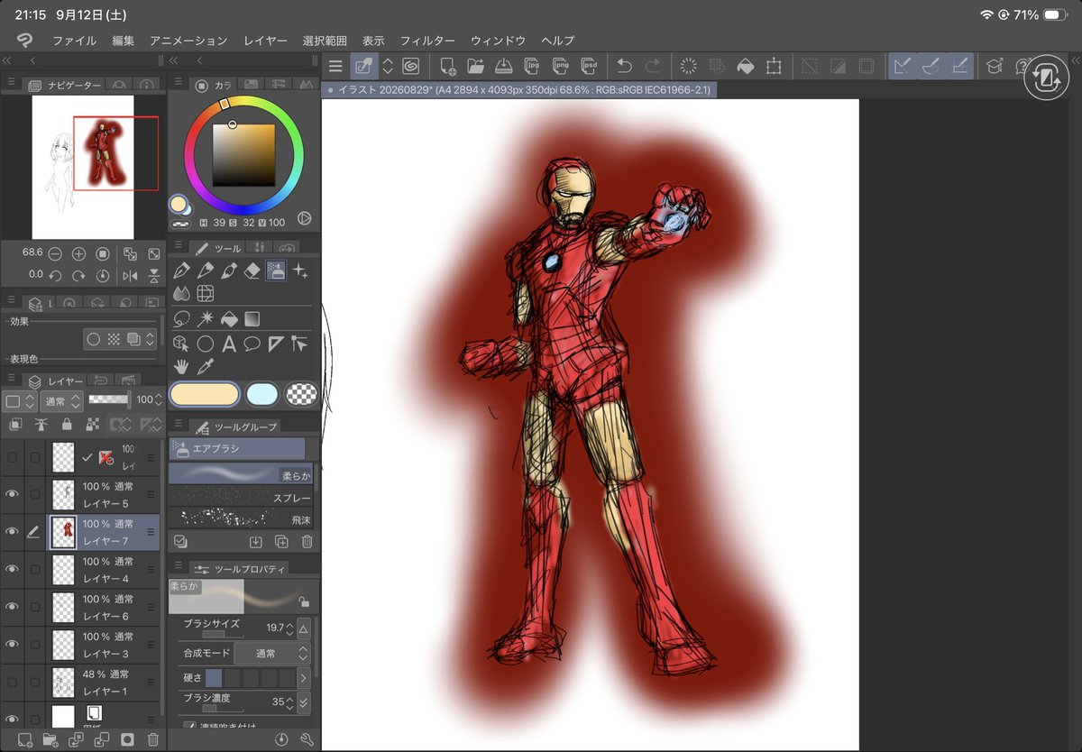Choose the Text tool
The image size is (1082, 752).
pyautogui.click(x=229, y=344)
